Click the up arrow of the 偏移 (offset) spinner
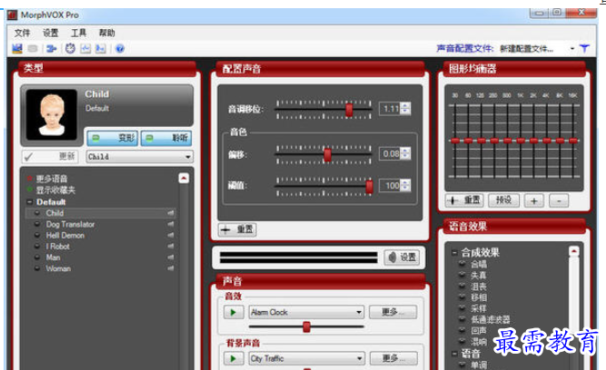Image resolution: width=606 pixels, height=370 pixels. coord(405,151)
